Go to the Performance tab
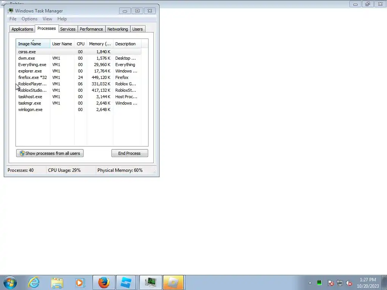This screenshot has height=290, width=387. [91, 29]
